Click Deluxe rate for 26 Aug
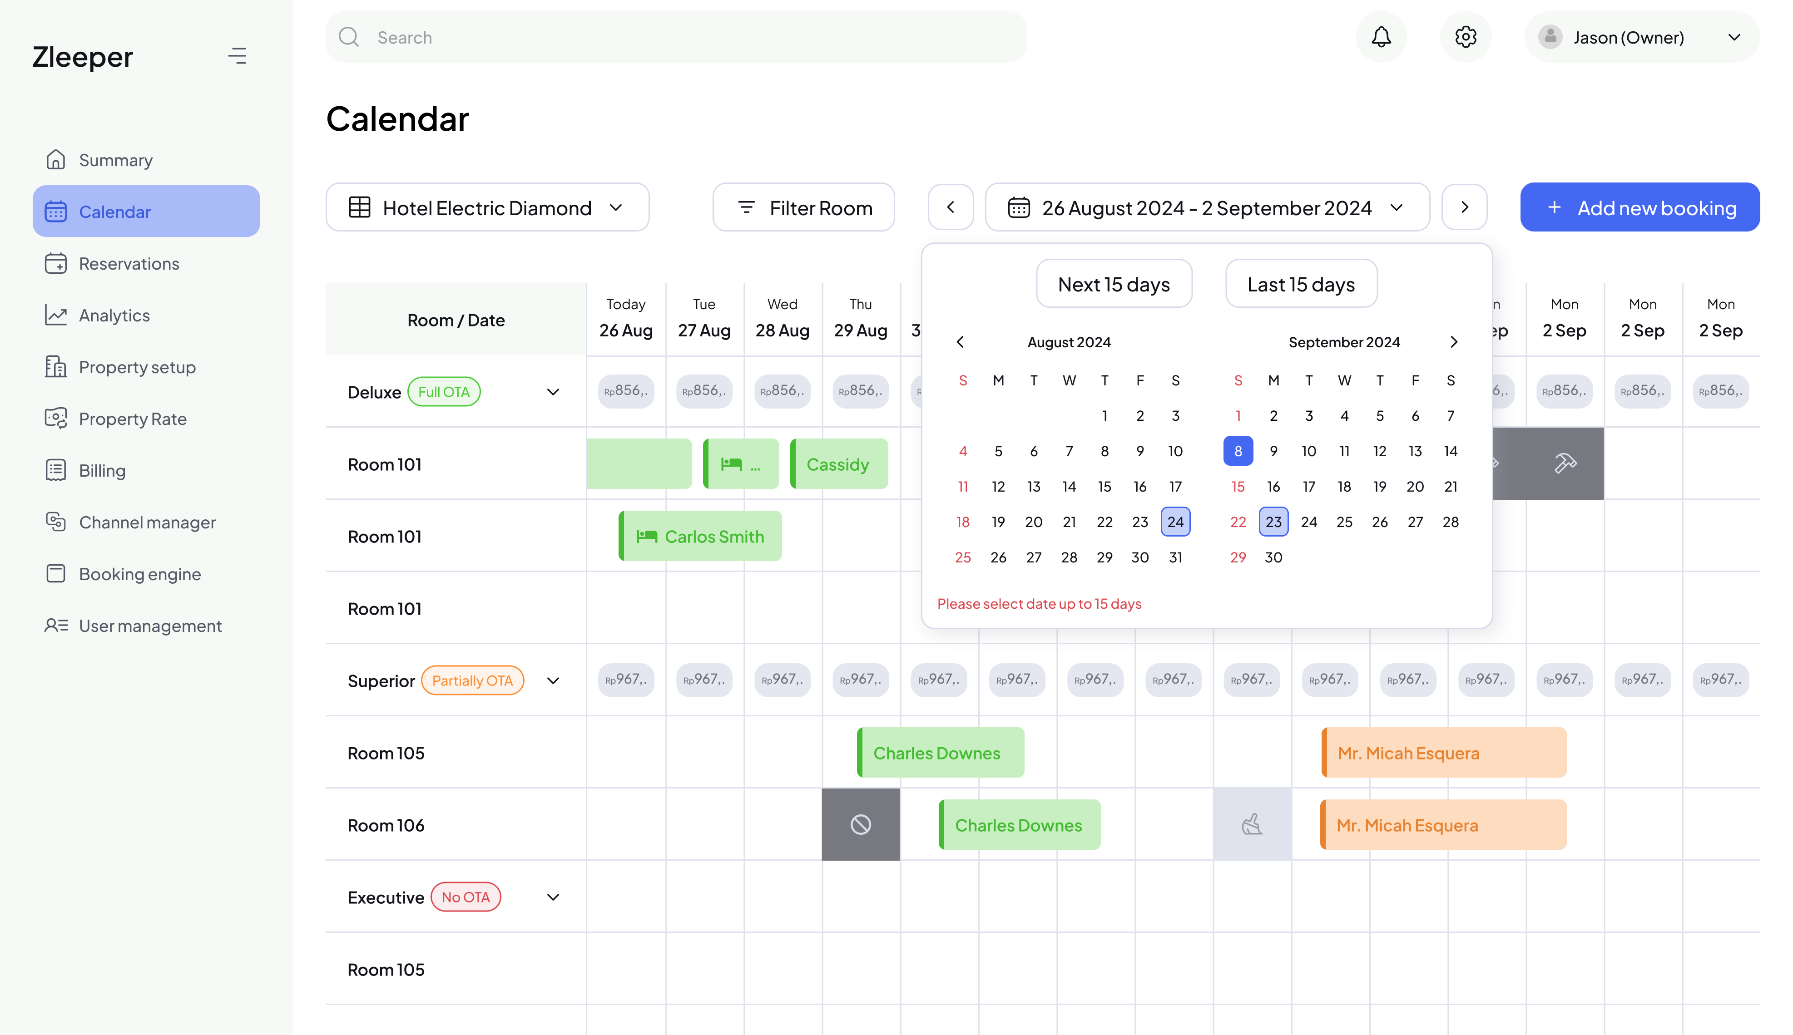 pos(626,391)
